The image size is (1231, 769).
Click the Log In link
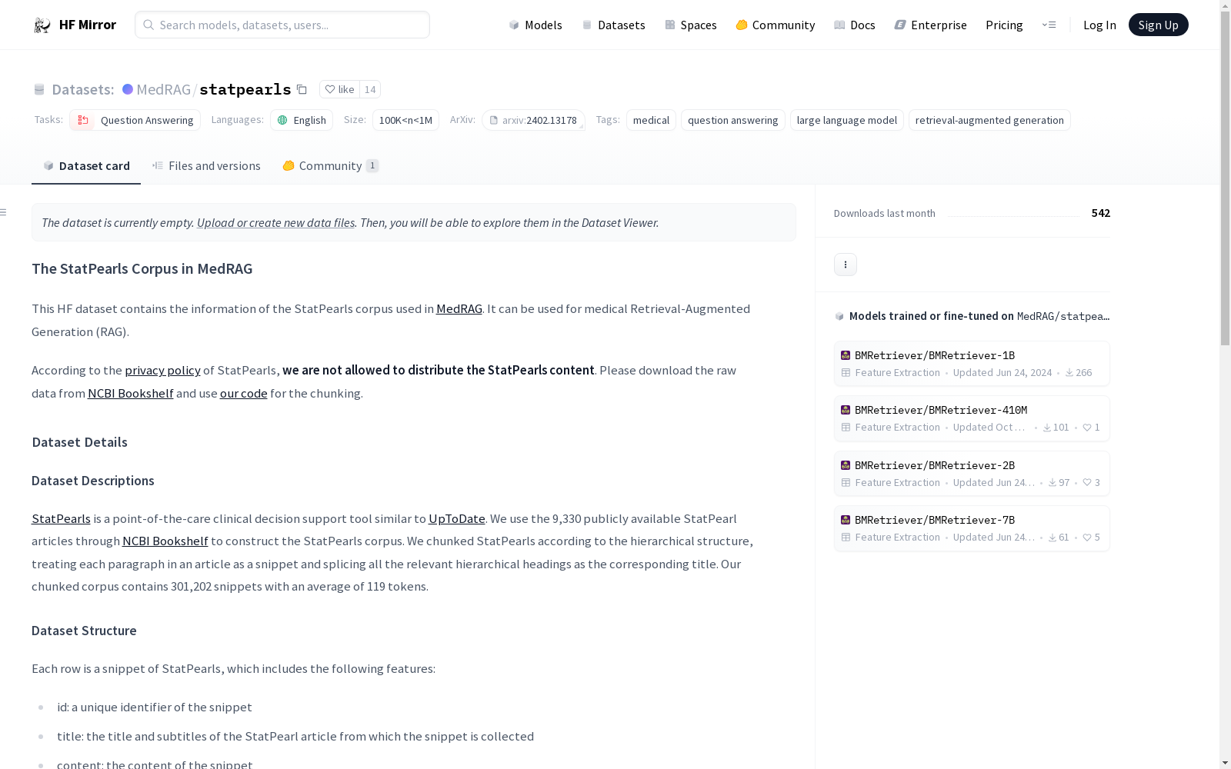(1099, 25)
